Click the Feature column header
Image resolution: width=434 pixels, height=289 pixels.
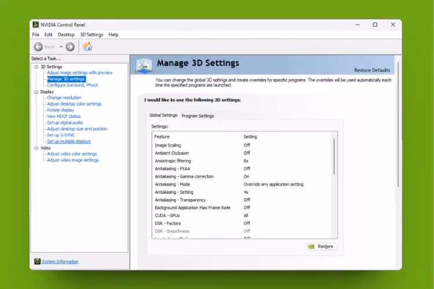click(x=162, y=136)
